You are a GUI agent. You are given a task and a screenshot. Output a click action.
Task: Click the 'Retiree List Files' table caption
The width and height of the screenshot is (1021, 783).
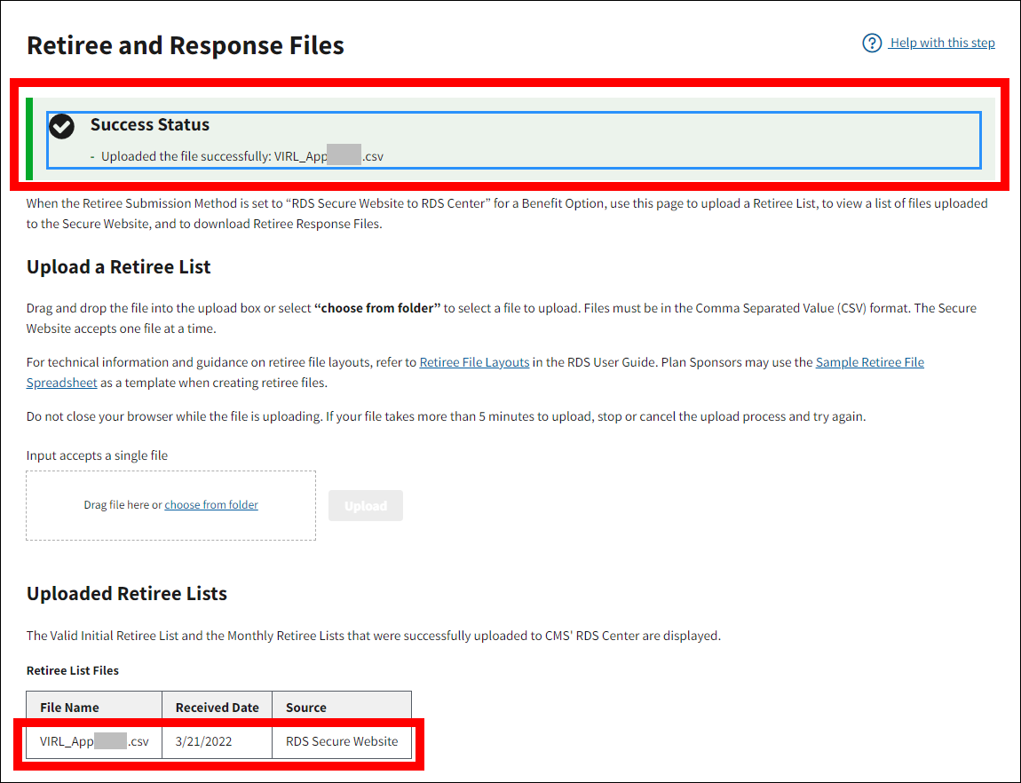click(x=73, y=670)
